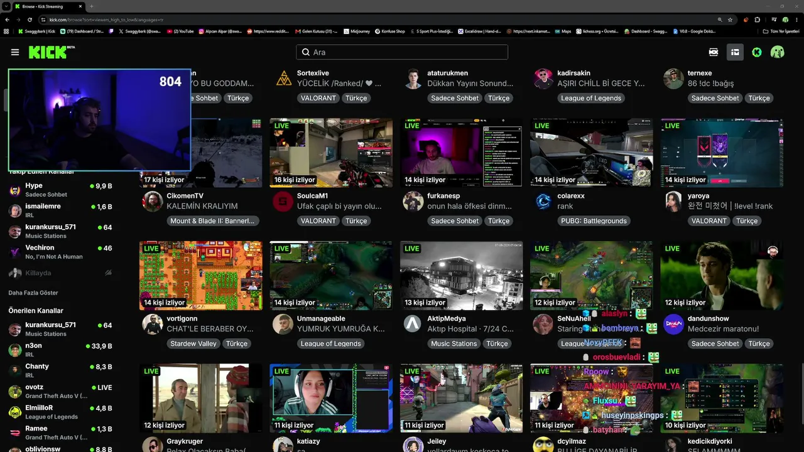Open Ramee channel in recommended list
The height and width of the screenshot is (452, 804).
pos(60,433)
